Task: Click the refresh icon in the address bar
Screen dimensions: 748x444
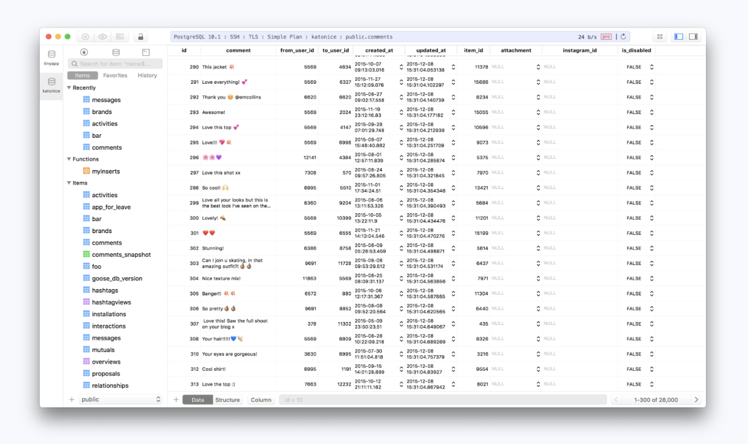Action: tap(623, 37)
